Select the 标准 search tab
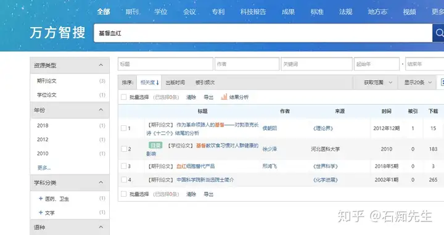444x235 pixels. click(317, 12)
